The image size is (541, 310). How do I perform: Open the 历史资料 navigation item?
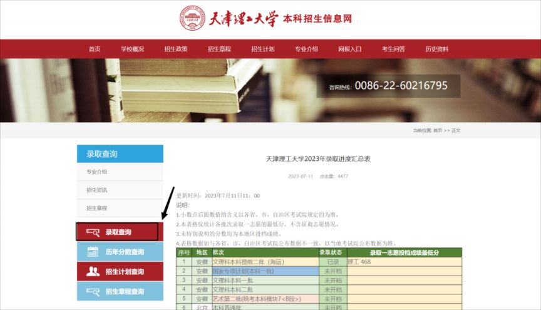pyautogui.click(x=436, y=49)
